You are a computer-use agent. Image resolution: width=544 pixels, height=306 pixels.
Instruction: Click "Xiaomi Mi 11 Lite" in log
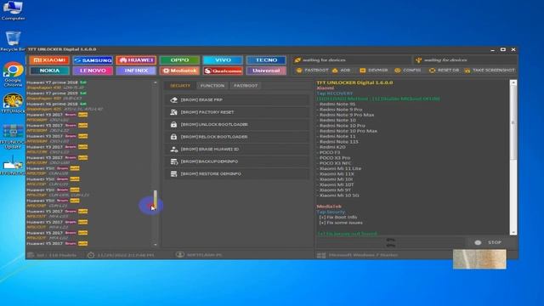[x=340, y=168]
